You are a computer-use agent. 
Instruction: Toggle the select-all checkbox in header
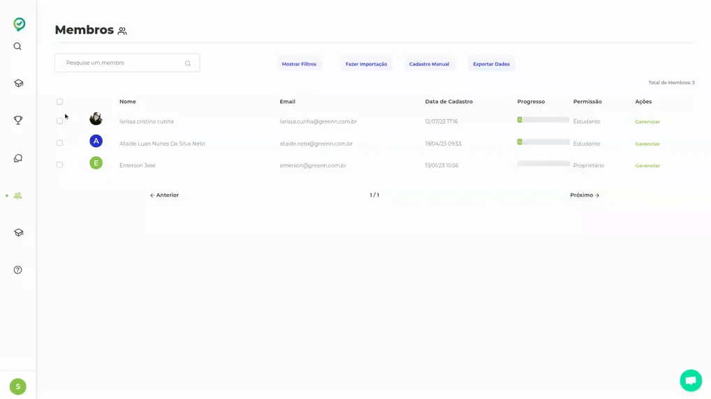tap(60, 101)
